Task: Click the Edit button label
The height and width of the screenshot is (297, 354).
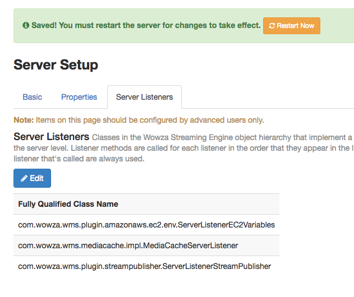Action: 36,178
